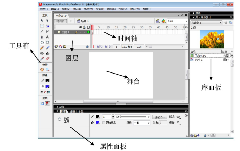This screenshot has height=151, width=240.
Task: Click the 时间轴 button
Action: [x=60, y=21]
